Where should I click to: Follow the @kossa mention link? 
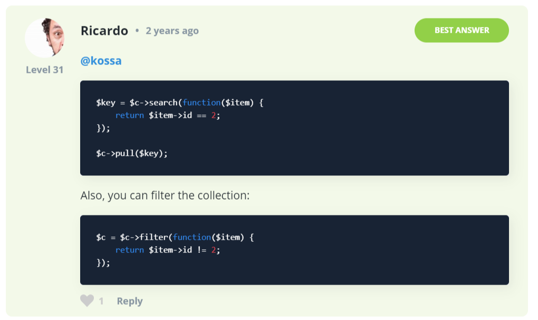pyautogui.click(x=101, y=61)
